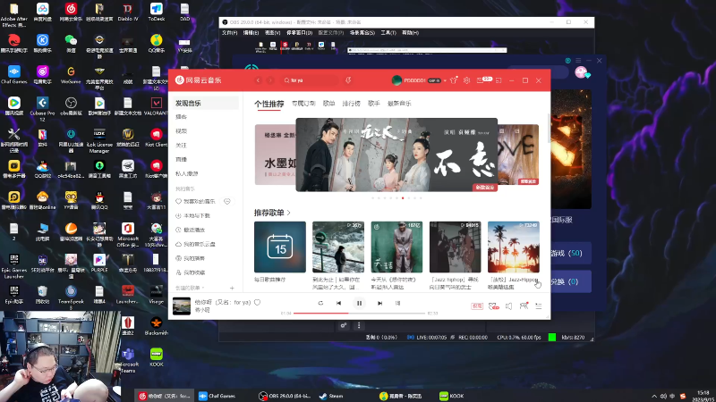The image size is (716, 402).
Task: Open OBS settings gear under scenes
Action: [x=344, y=325]
